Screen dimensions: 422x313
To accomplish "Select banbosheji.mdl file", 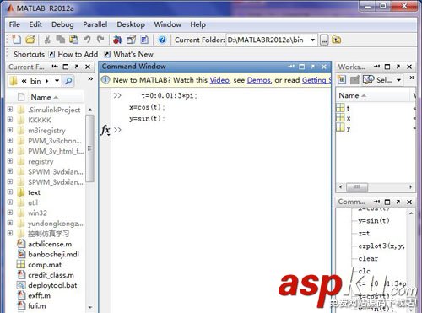I will click(x=48, y=254).
